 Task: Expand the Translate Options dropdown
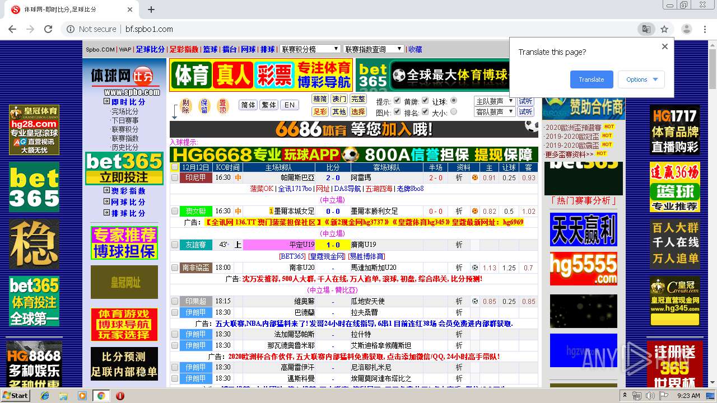point(641,79)
